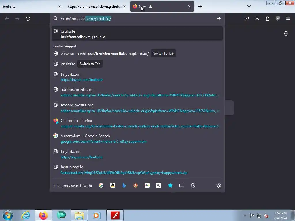
Task: Launch Internet Explorer from taskbar
Action: point(26,215)
